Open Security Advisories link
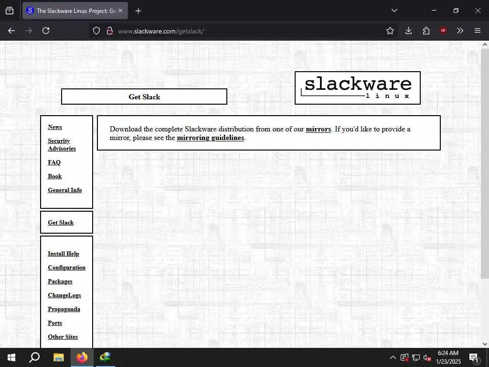 (x=62, y=145)
